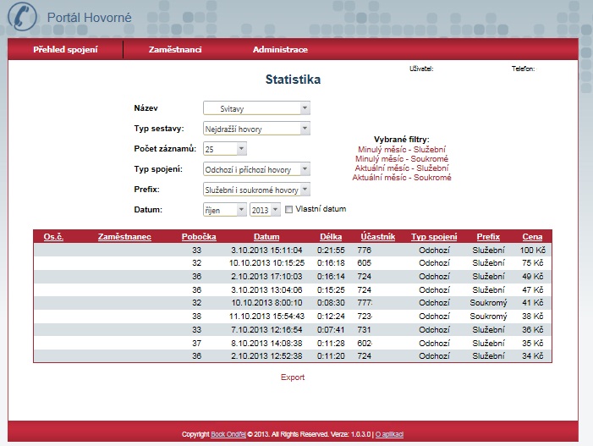Click date cell 2.10.2013 17:10:03

[x=266, y=277]
